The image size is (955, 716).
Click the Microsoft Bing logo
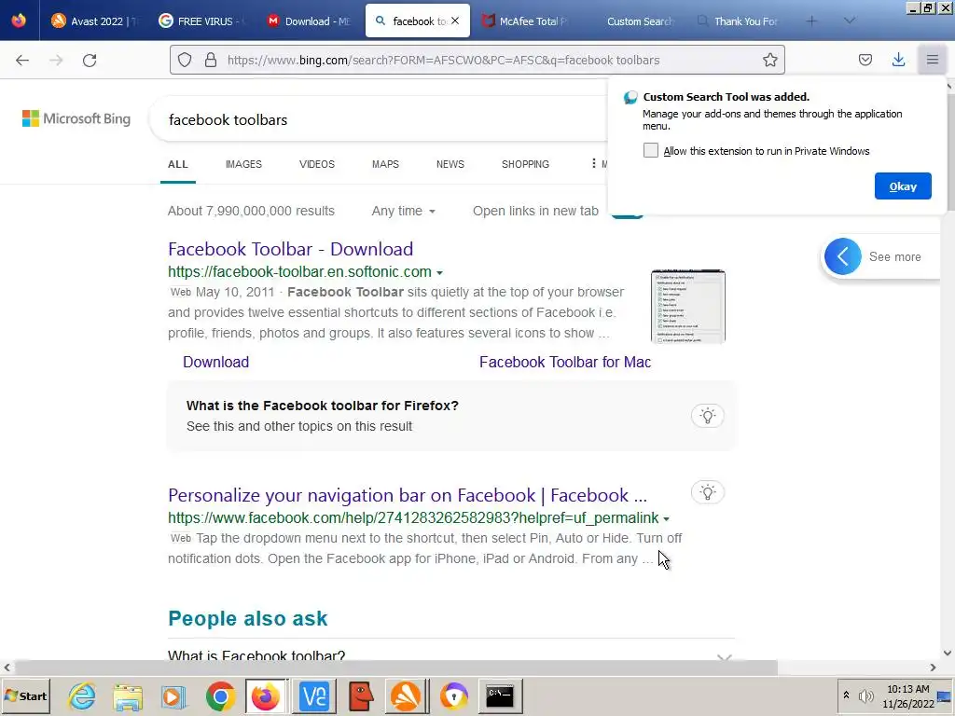(x=76, y=118)
